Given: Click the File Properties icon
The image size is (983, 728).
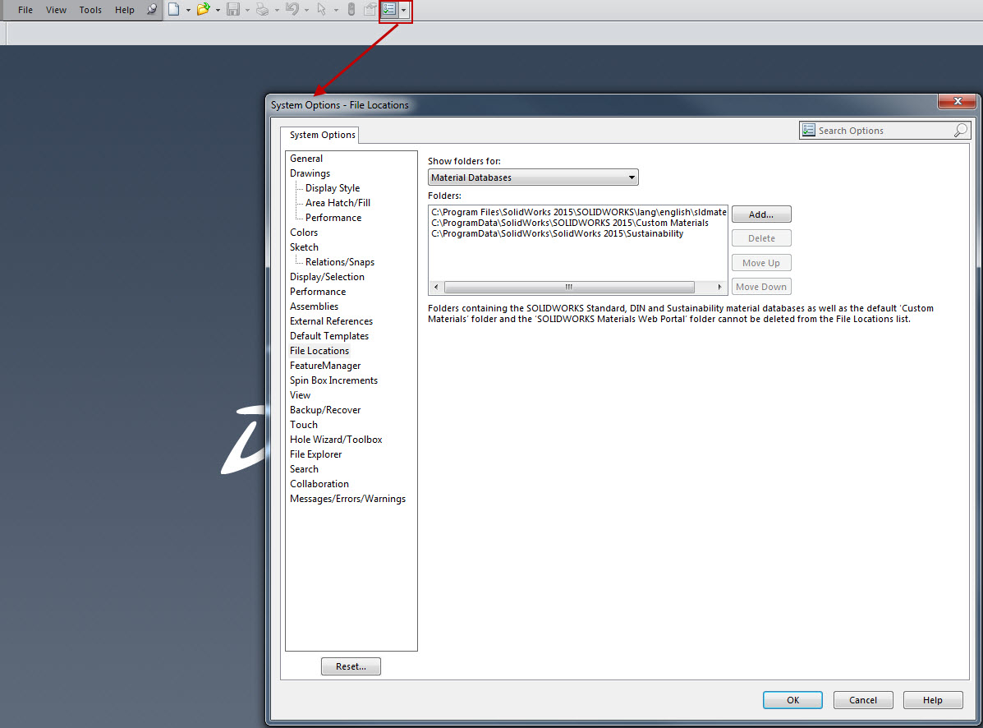Looking at the screenshot, I should click(370, 9).
